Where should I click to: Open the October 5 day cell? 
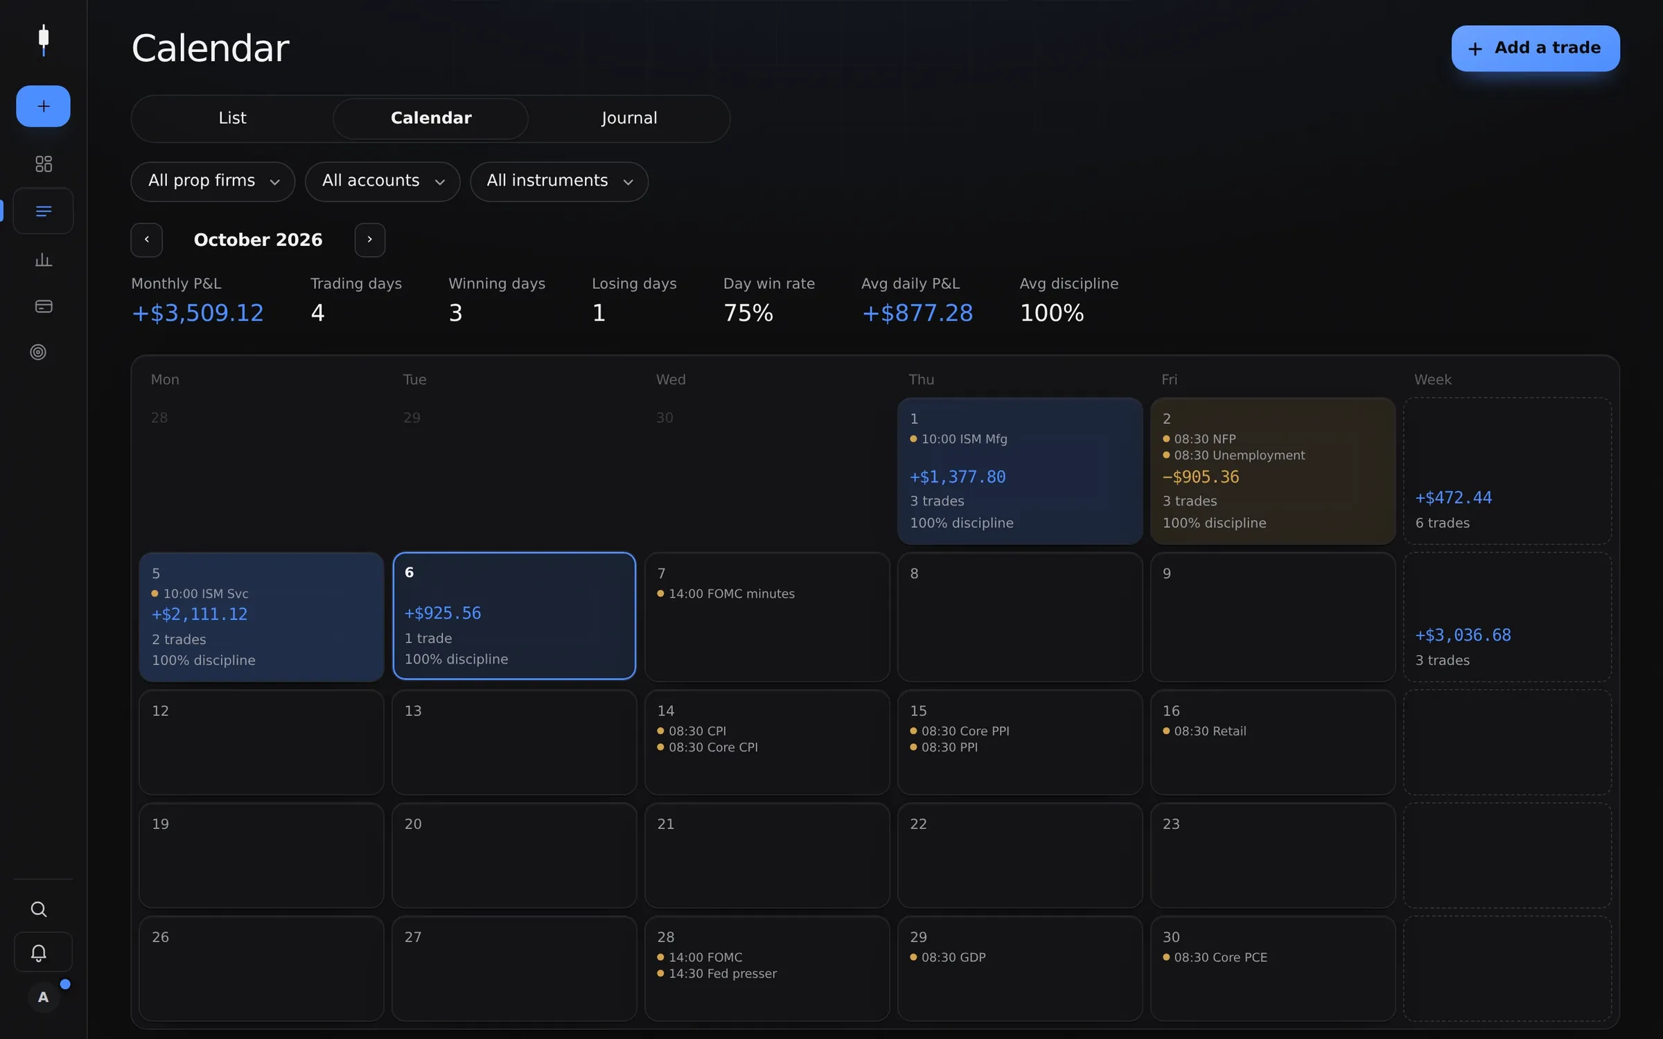click(x=261, y=617)
